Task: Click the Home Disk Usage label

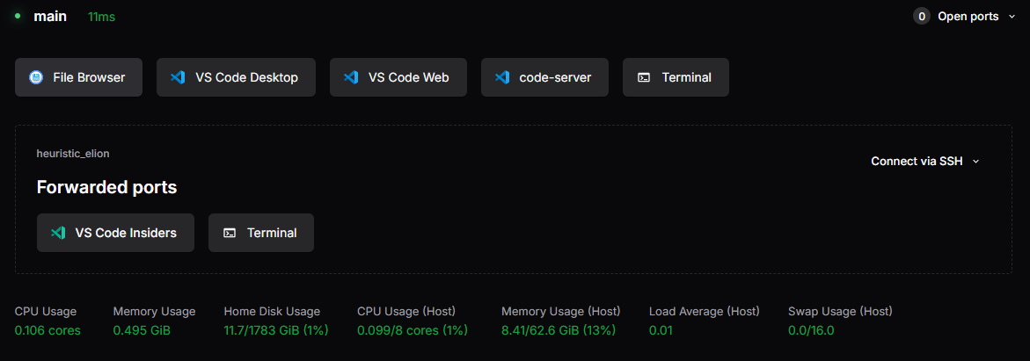Action: tap(272, 311)
